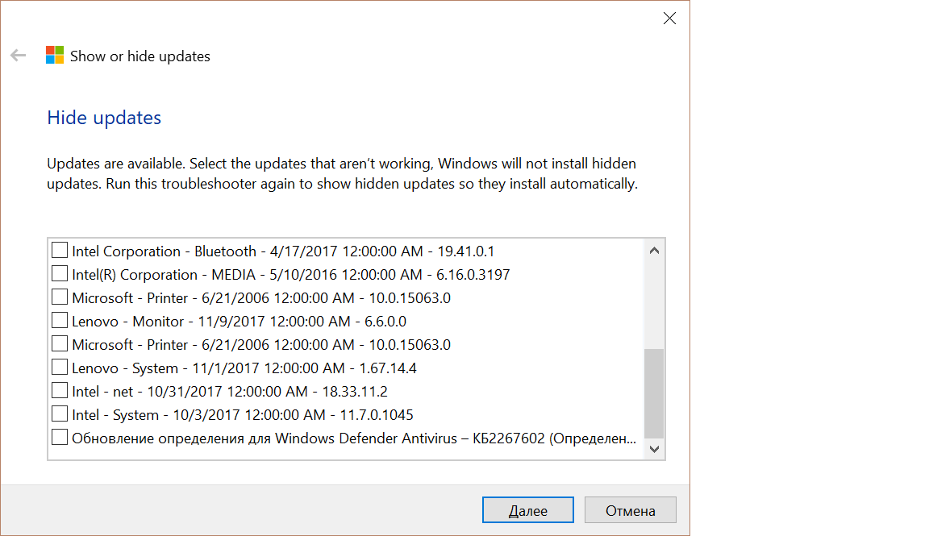929x536 pixels.
Task: Select the Microsoft Printer checkbox just above Lenovo Monitor
Action: (59, 297)
